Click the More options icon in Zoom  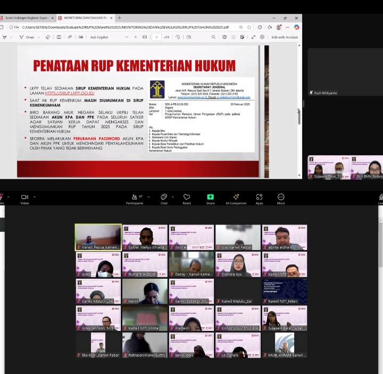(281, 198)
